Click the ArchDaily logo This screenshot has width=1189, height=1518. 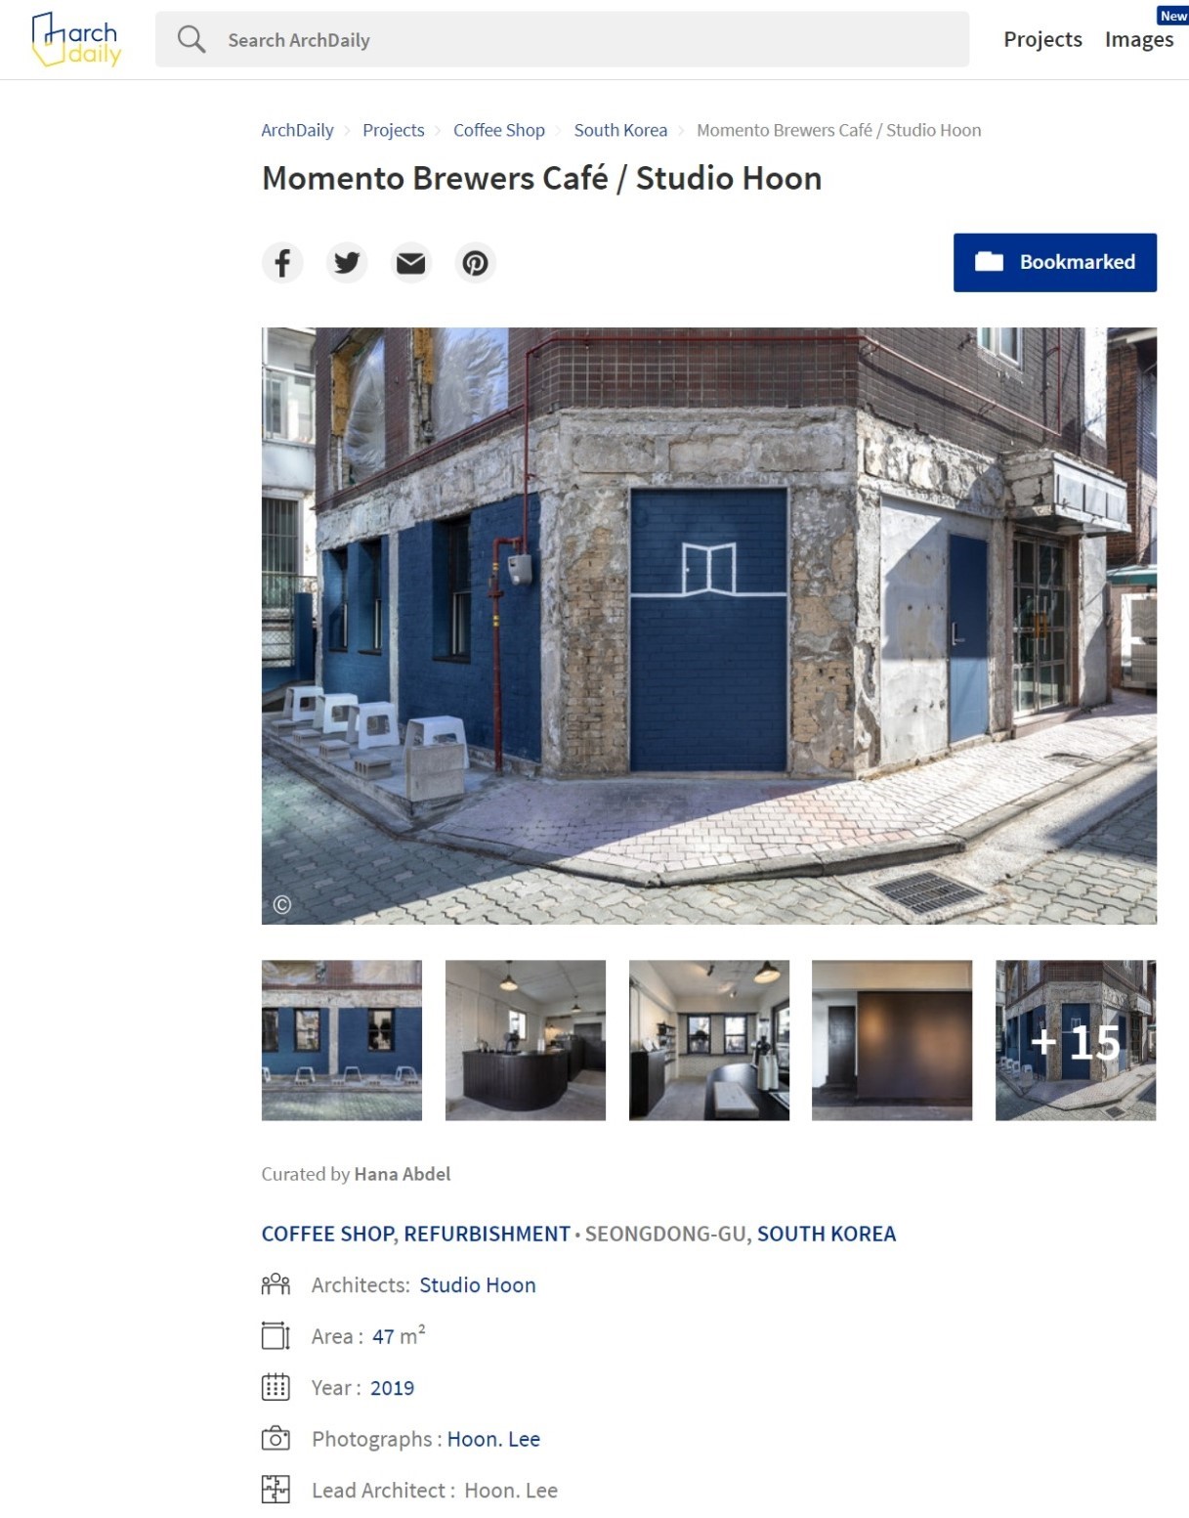click(x=76, y=39)
